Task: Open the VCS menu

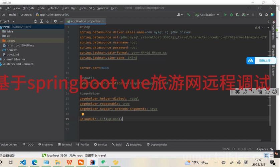Action: 92,8
